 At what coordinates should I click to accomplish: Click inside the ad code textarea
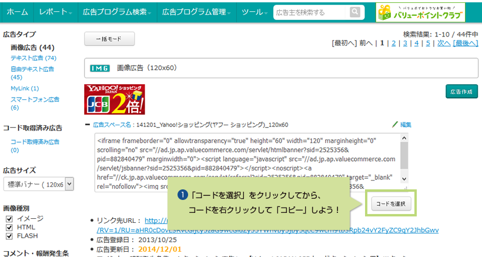(x=247, y=163)
